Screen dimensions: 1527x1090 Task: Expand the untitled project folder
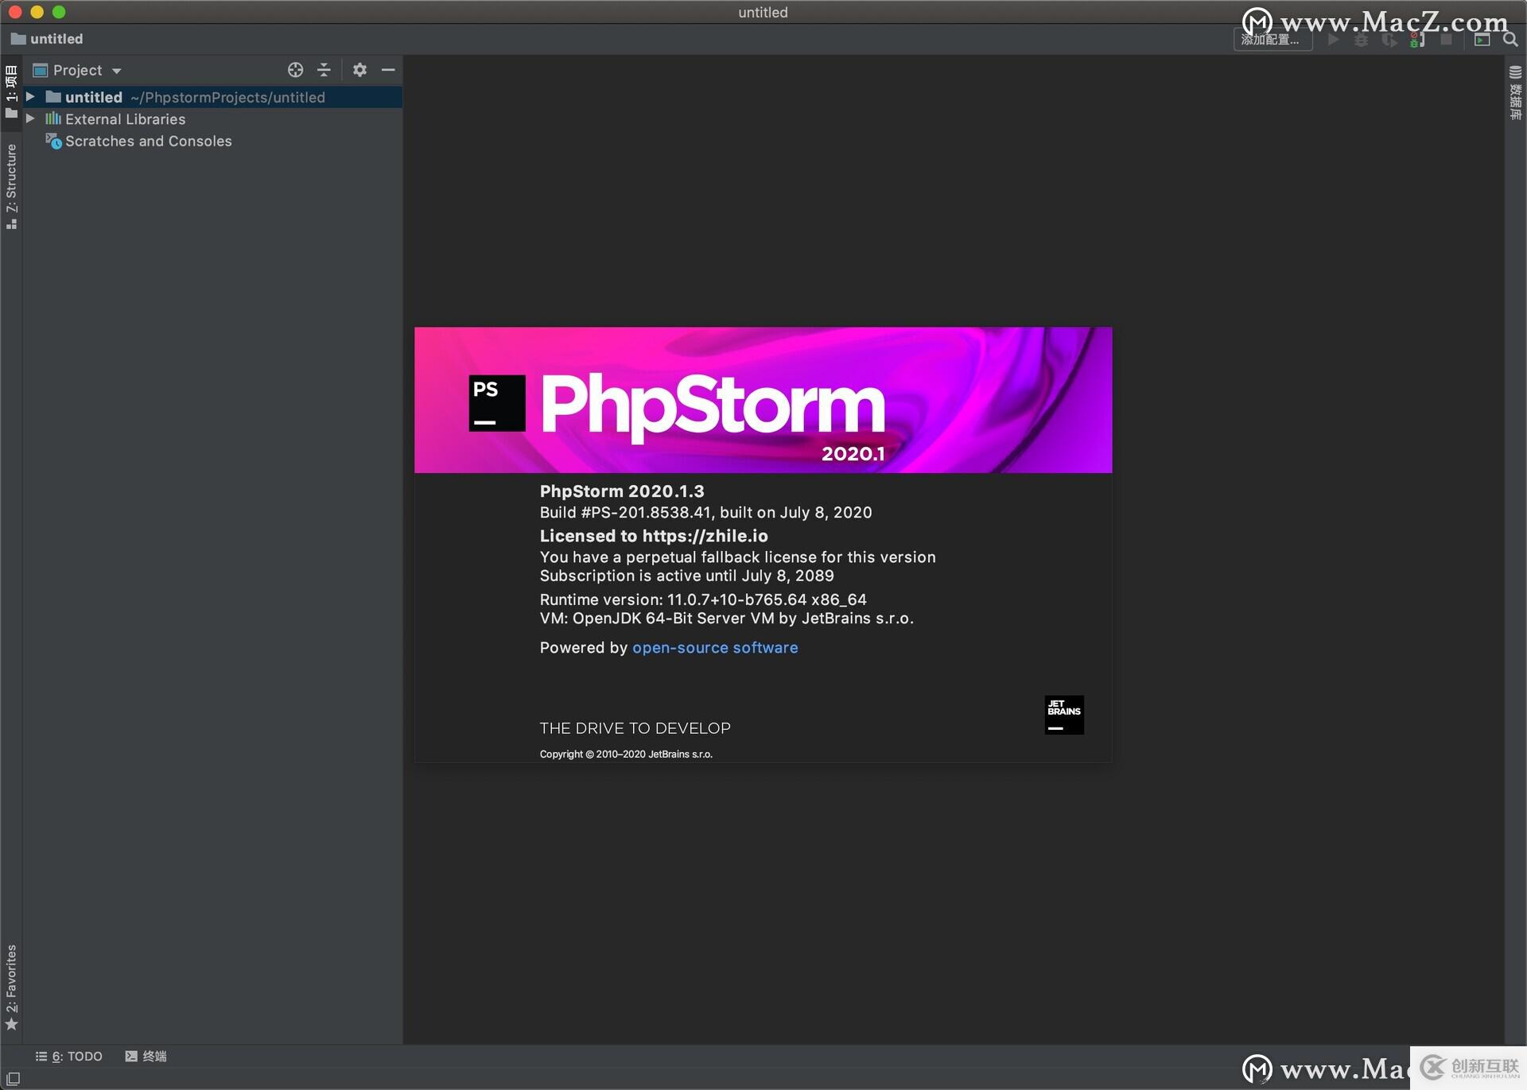[30, 97]
